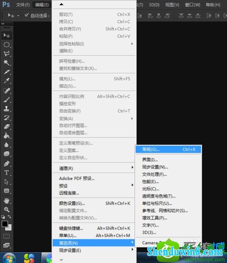Select the Sponge tool
This screenshot has height=263, width=227.
[6, 154]
